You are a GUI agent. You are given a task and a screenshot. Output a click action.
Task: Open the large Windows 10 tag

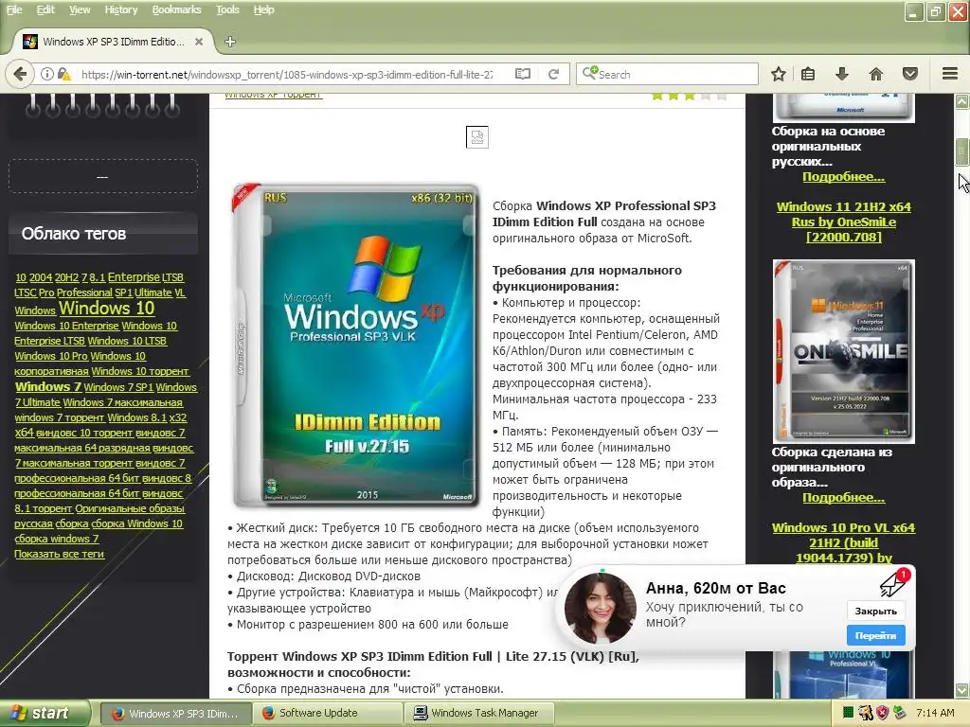point(107,308)
